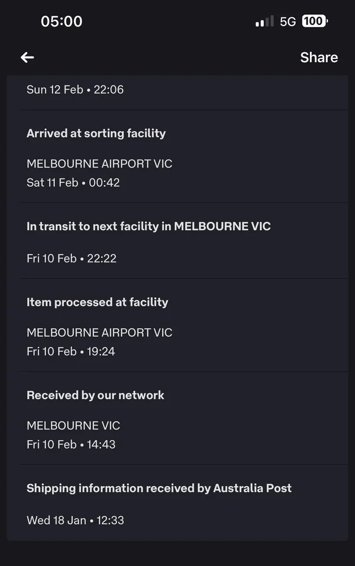Select the 'Received by our network' event
This screenshot has height=566, width=355.
pos(96,395)
